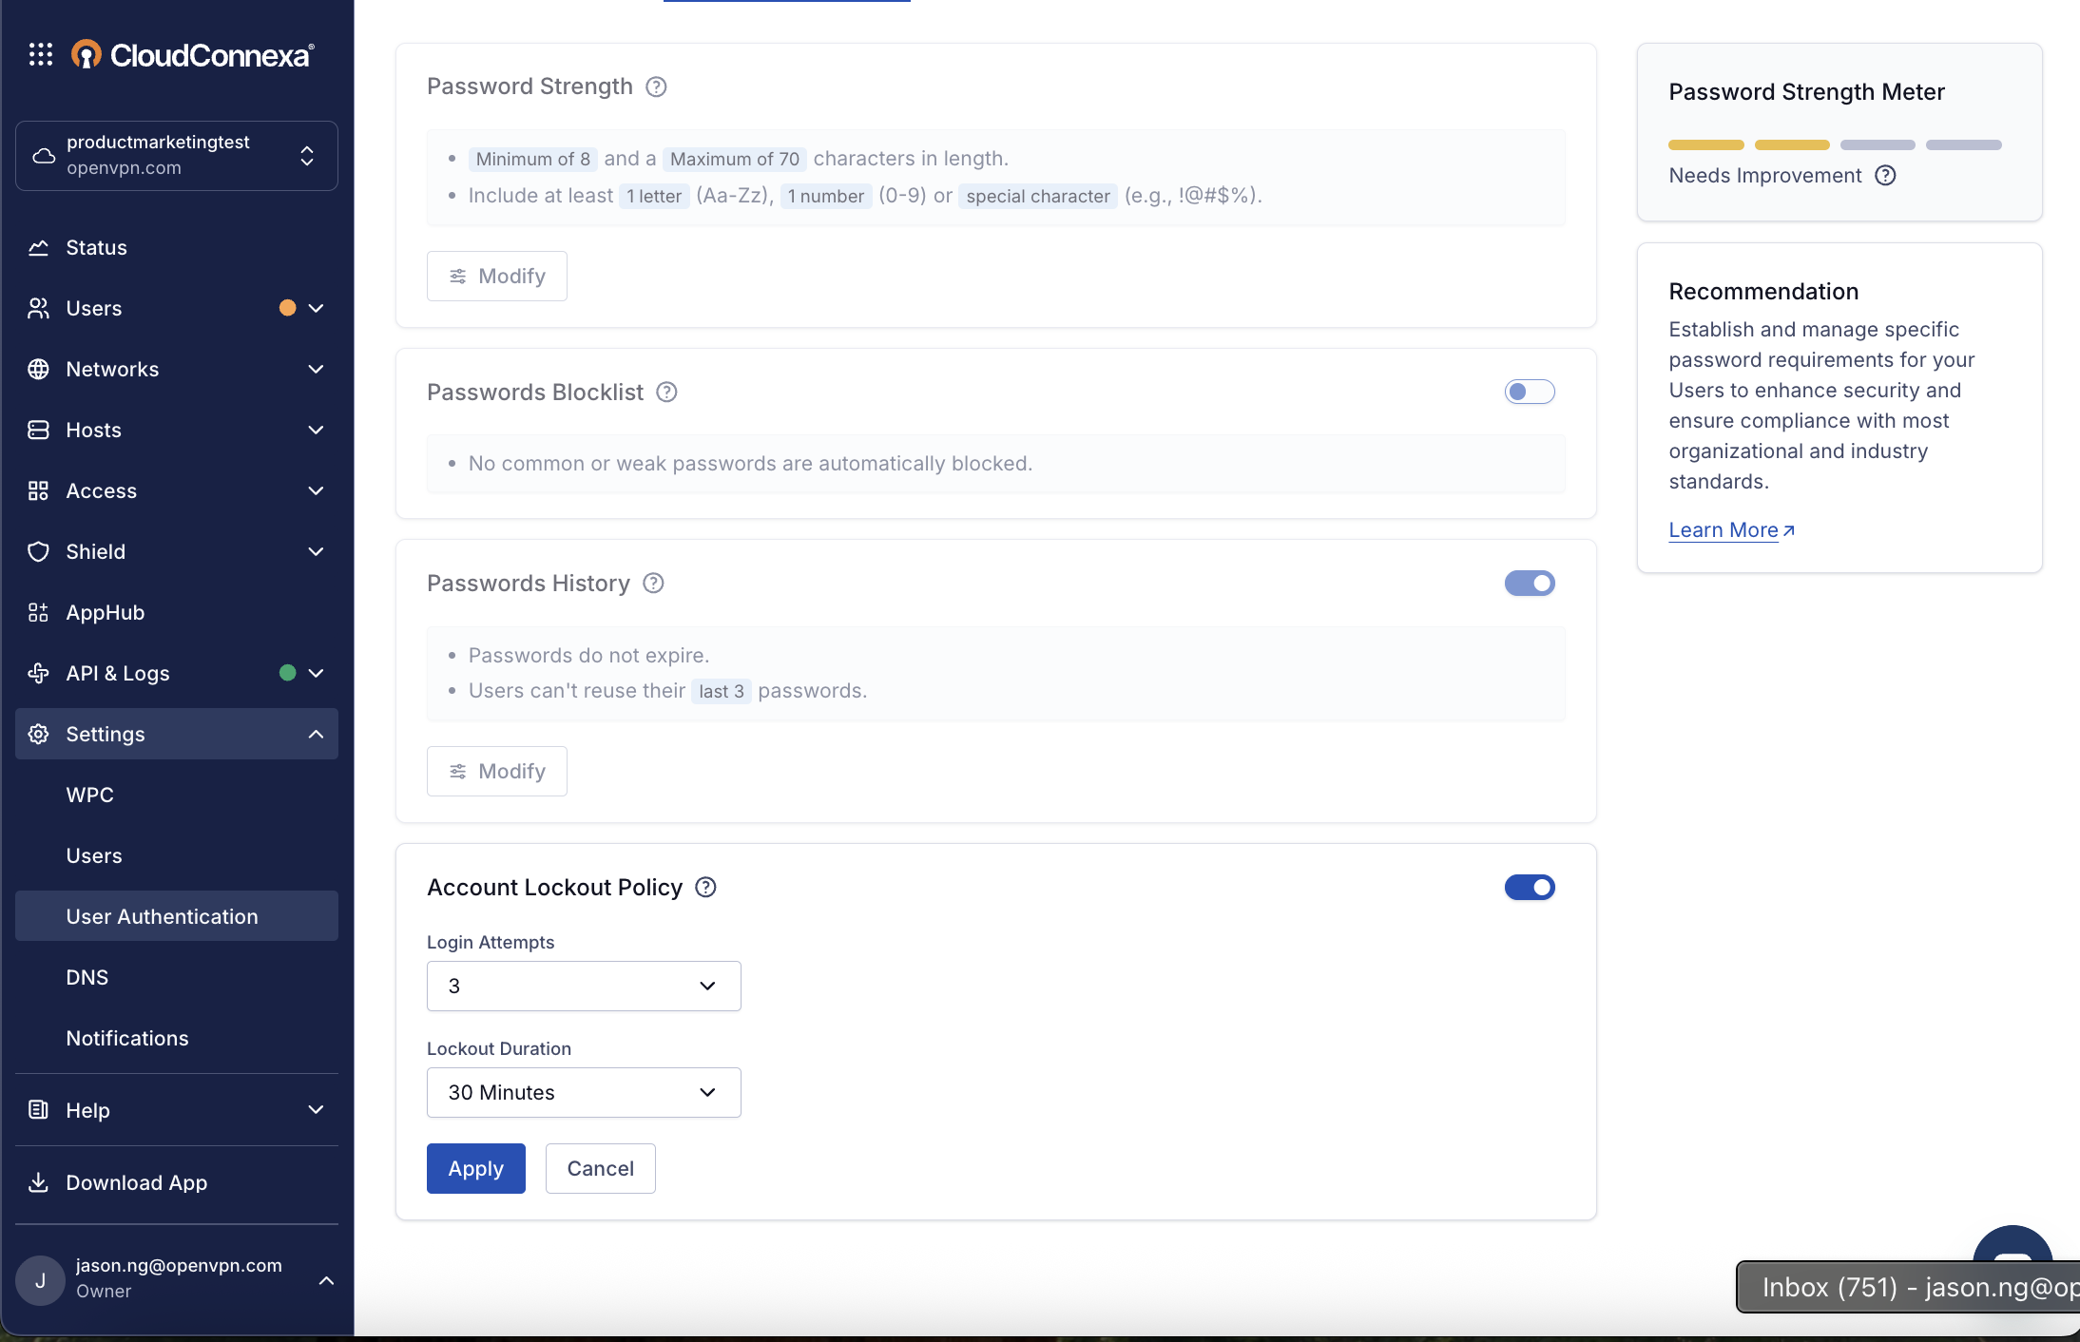Open the Password Strength help question mark
Viewport: 2080px width, 1342px height.
click(656, 86)
